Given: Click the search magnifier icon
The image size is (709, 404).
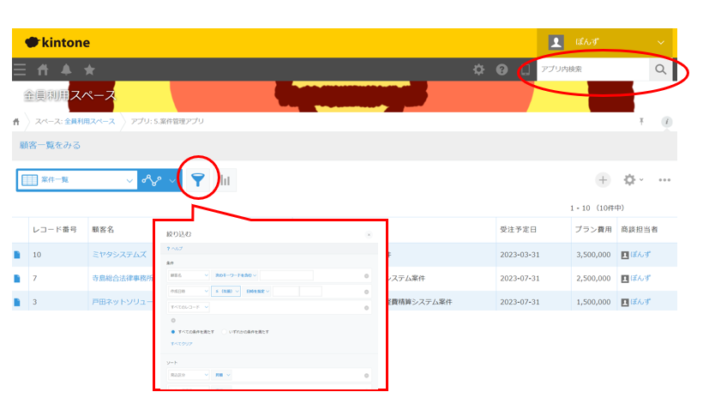Looking at the screenshot, I should (660, 69).
